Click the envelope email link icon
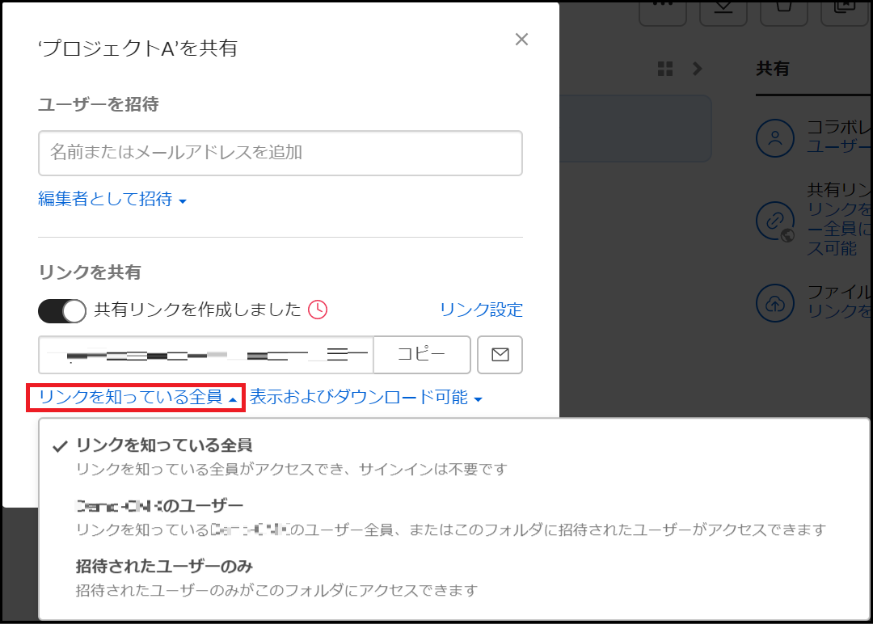The width and height of the screenshot is (873, 624). tap(500, 355)
